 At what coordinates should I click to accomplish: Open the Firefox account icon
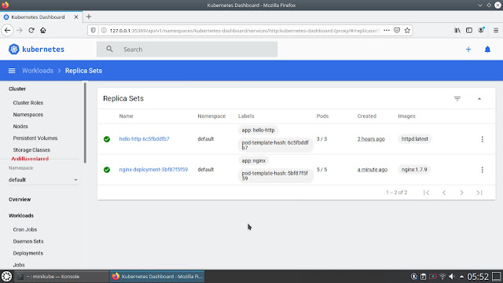pos(481,30)
